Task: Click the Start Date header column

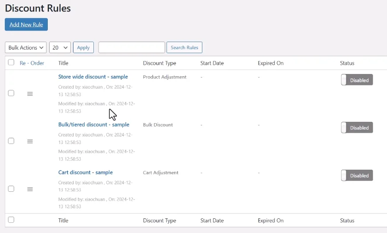Action: 212,63
